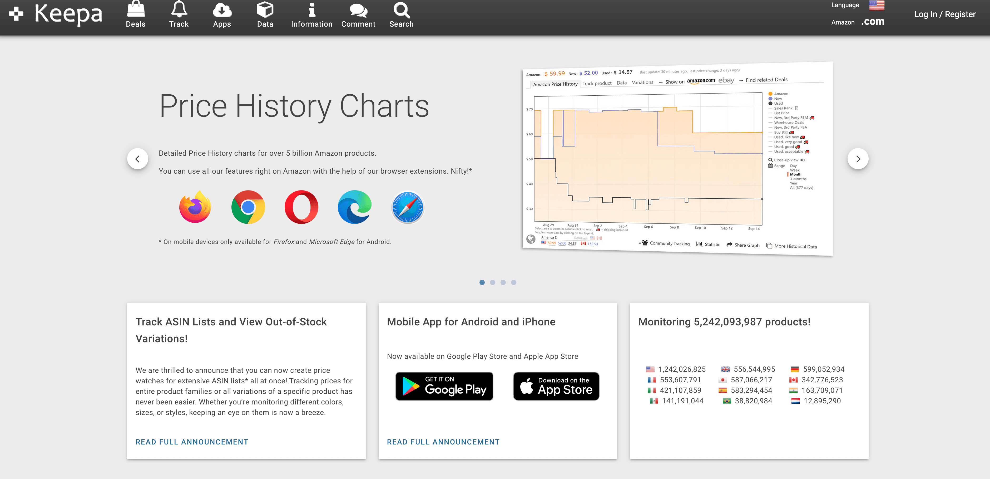Select the third carousel indicator dot

tap(503, 282)
